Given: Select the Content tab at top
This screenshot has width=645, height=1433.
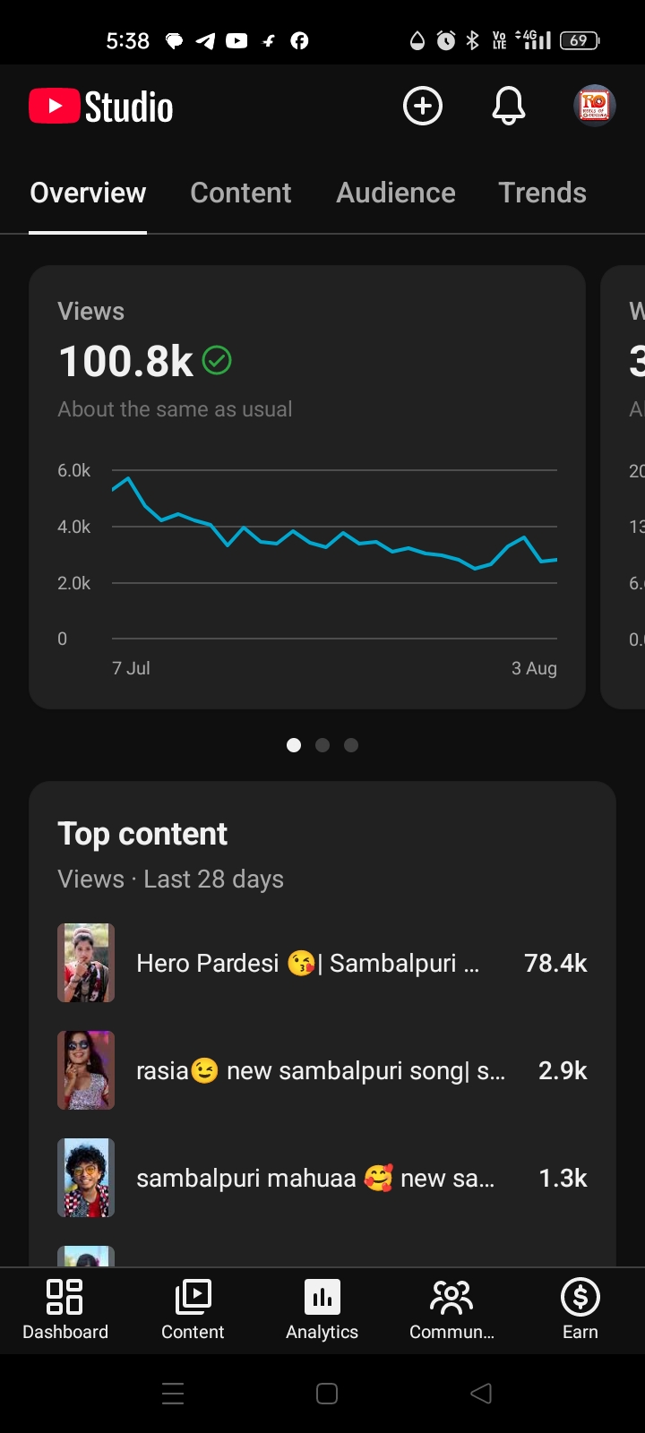Looking at the screenshot, I should tap(241, 193).
